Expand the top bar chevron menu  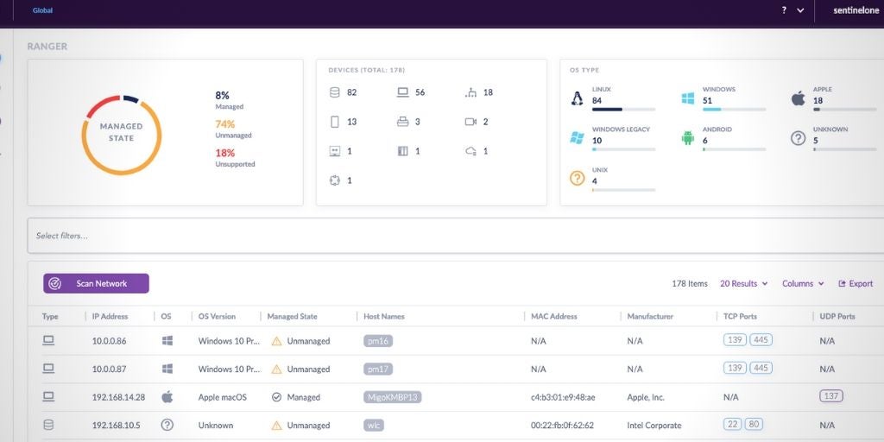[x=800, y=10]
